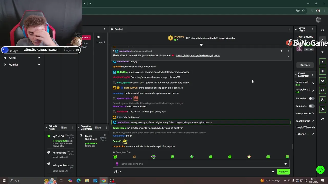Screen dimensions: 328x184
Task: Toggle the wrench tools widget icon
Action: 322,109
